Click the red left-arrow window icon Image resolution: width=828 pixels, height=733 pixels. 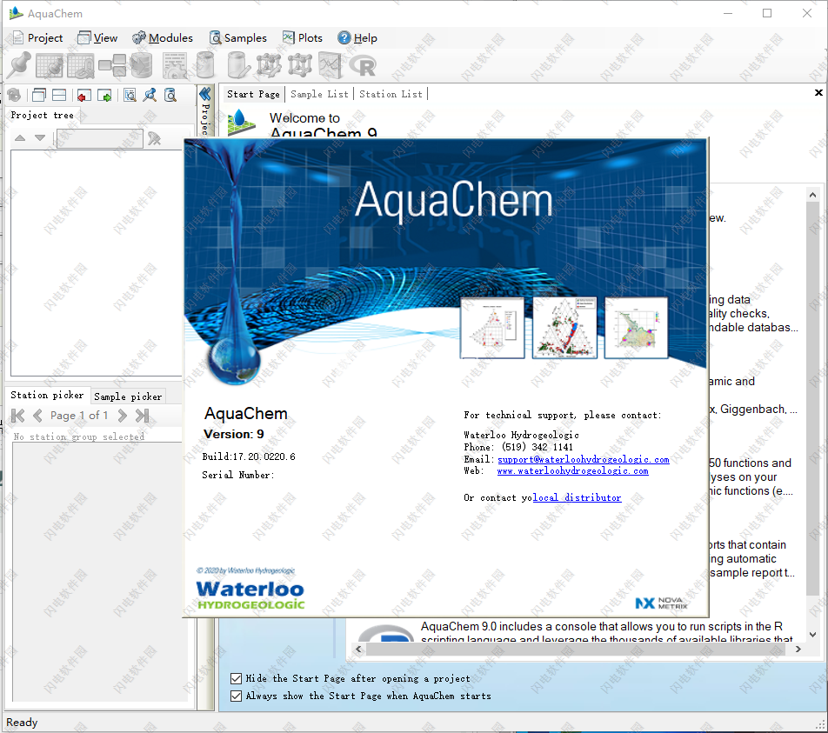pos(84,96)
